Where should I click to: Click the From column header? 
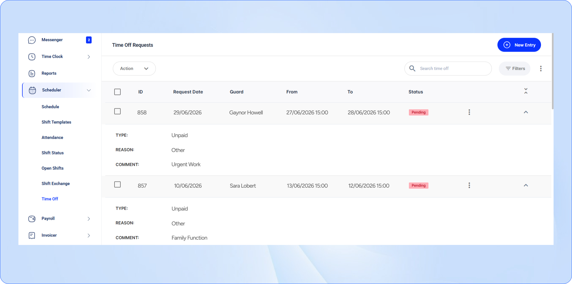(x=292, y=92)
